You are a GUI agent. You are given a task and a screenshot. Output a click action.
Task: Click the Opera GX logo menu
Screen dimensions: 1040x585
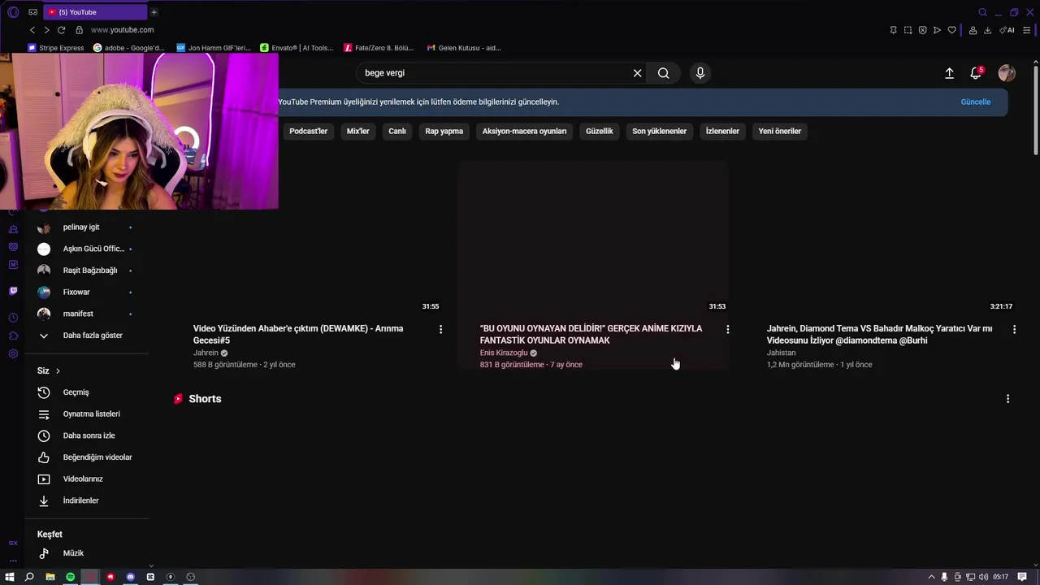coord(13,12)
